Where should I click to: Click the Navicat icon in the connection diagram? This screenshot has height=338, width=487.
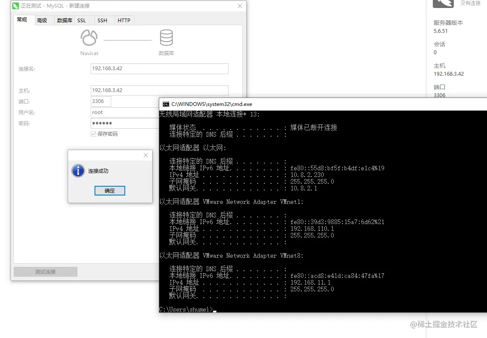tap(89, 37)
